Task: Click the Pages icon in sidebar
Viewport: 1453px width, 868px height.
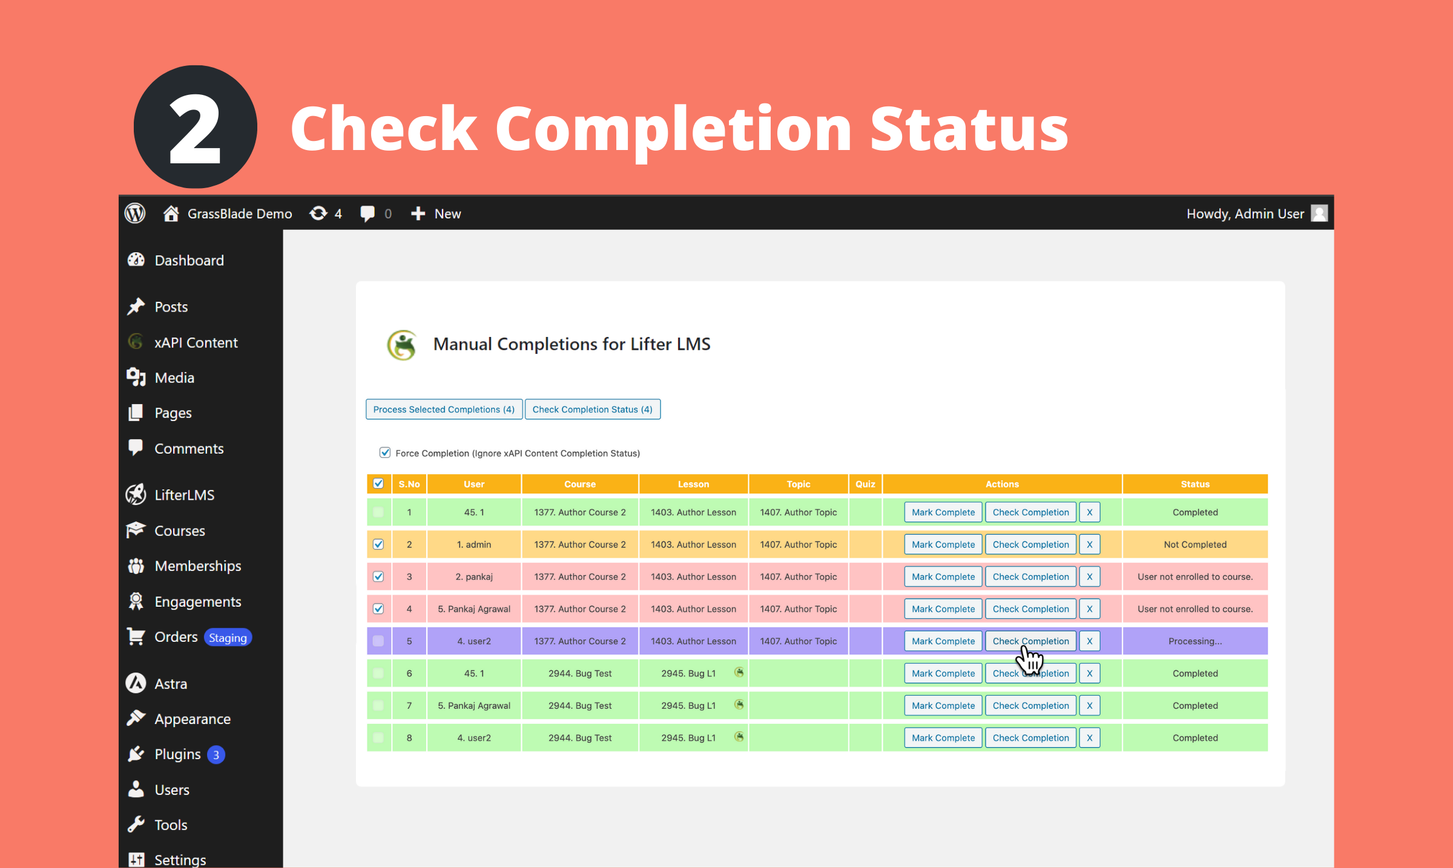Action: [x=136, y=413]
